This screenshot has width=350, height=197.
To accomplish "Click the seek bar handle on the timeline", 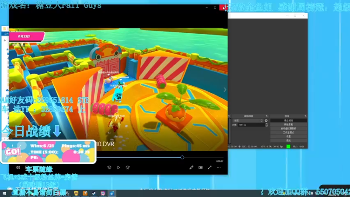I will tap(182, 158).
